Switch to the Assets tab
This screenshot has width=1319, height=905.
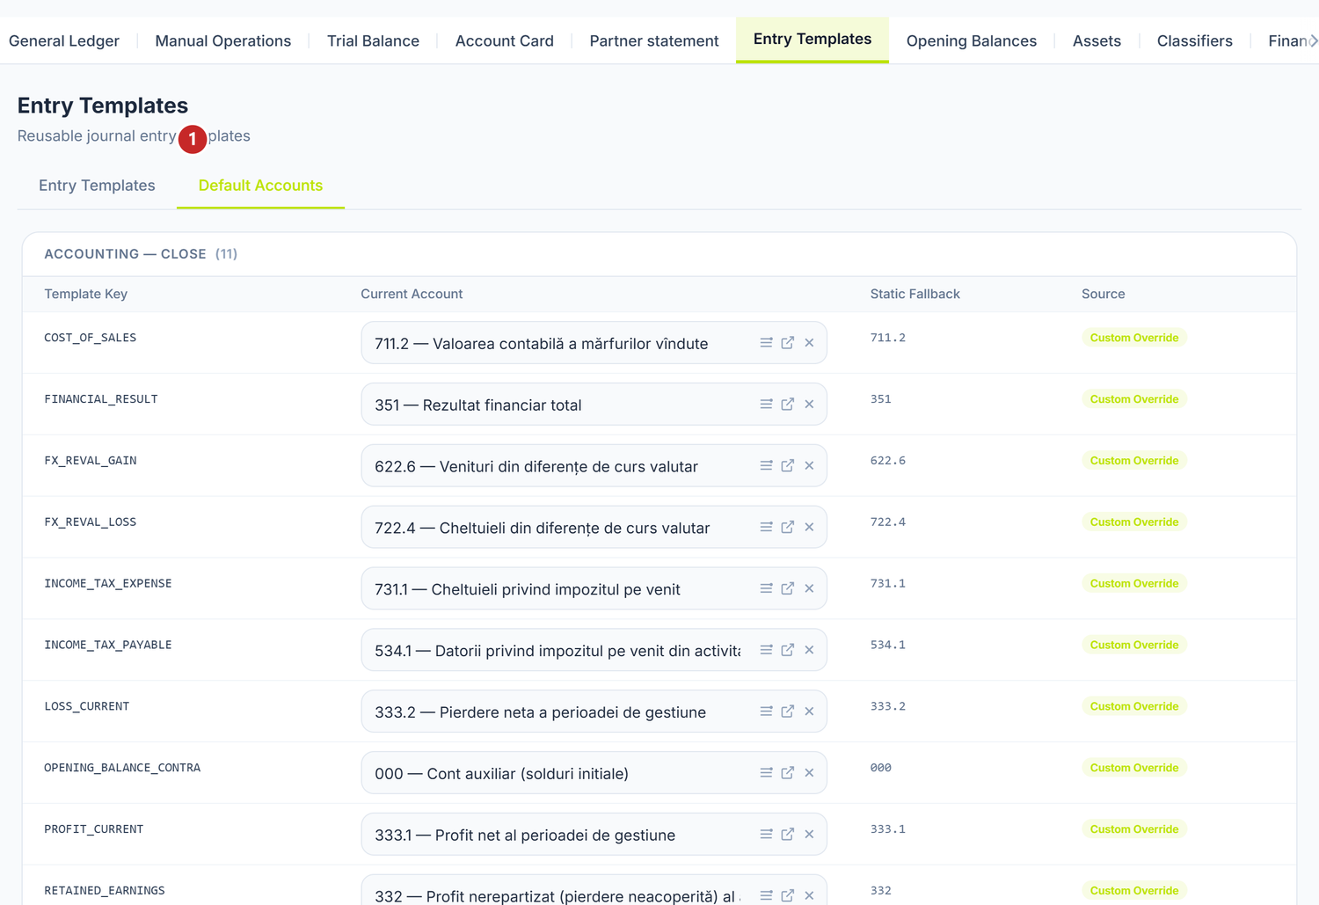[1097, 40]
